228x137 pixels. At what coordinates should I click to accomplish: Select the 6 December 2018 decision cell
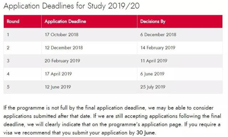pyautogui.click(x=180, y=35)
